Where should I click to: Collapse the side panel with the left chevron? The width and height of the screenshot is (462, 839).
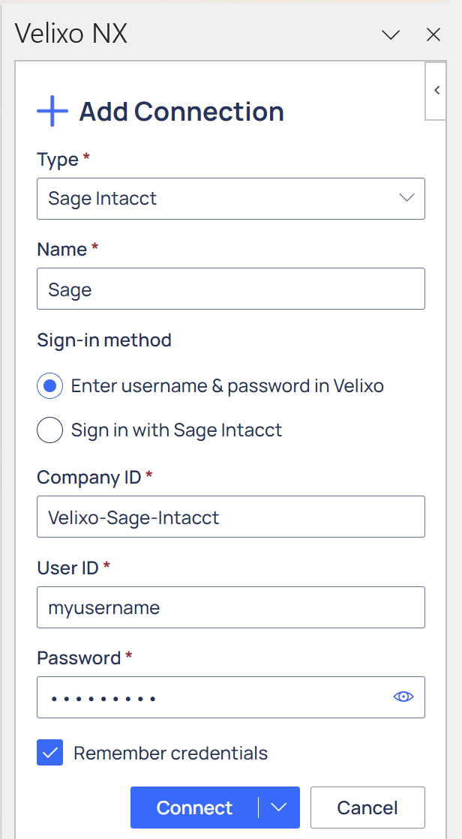(x=436, y=91)
